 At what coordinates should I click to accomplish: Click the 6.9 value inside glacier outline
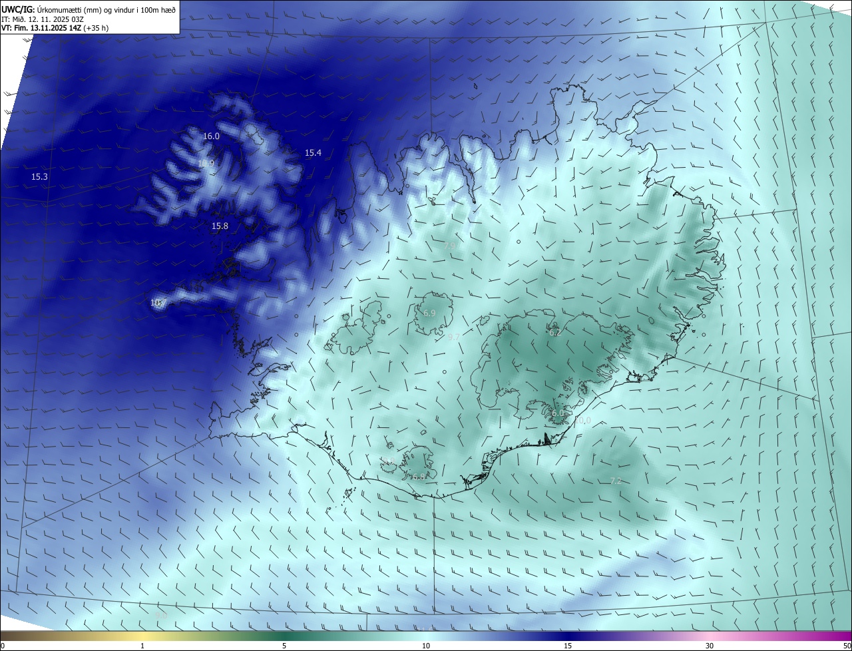429,314
